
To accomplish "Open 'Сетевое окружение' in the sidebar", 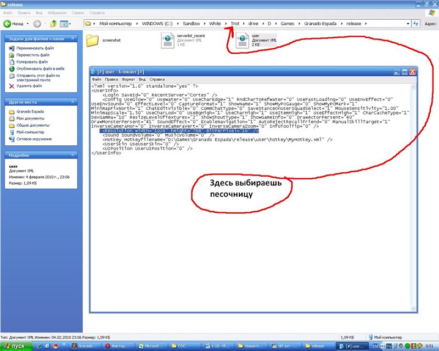I will point(34,139).
